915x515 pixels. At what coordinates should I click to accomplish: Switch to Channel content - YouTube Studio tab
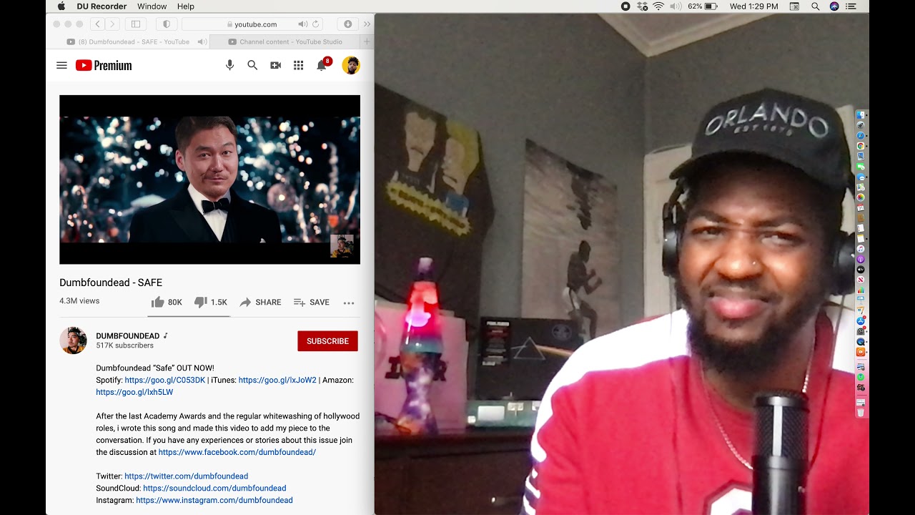(x=285, y=41)
